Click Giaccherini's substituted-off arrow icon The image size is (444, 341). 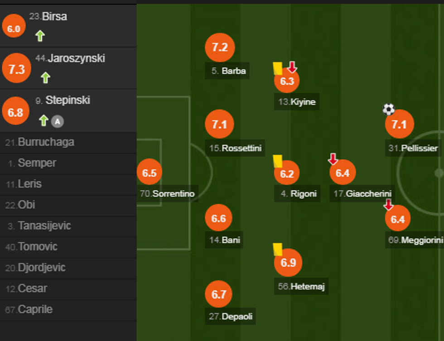point(333,159)
